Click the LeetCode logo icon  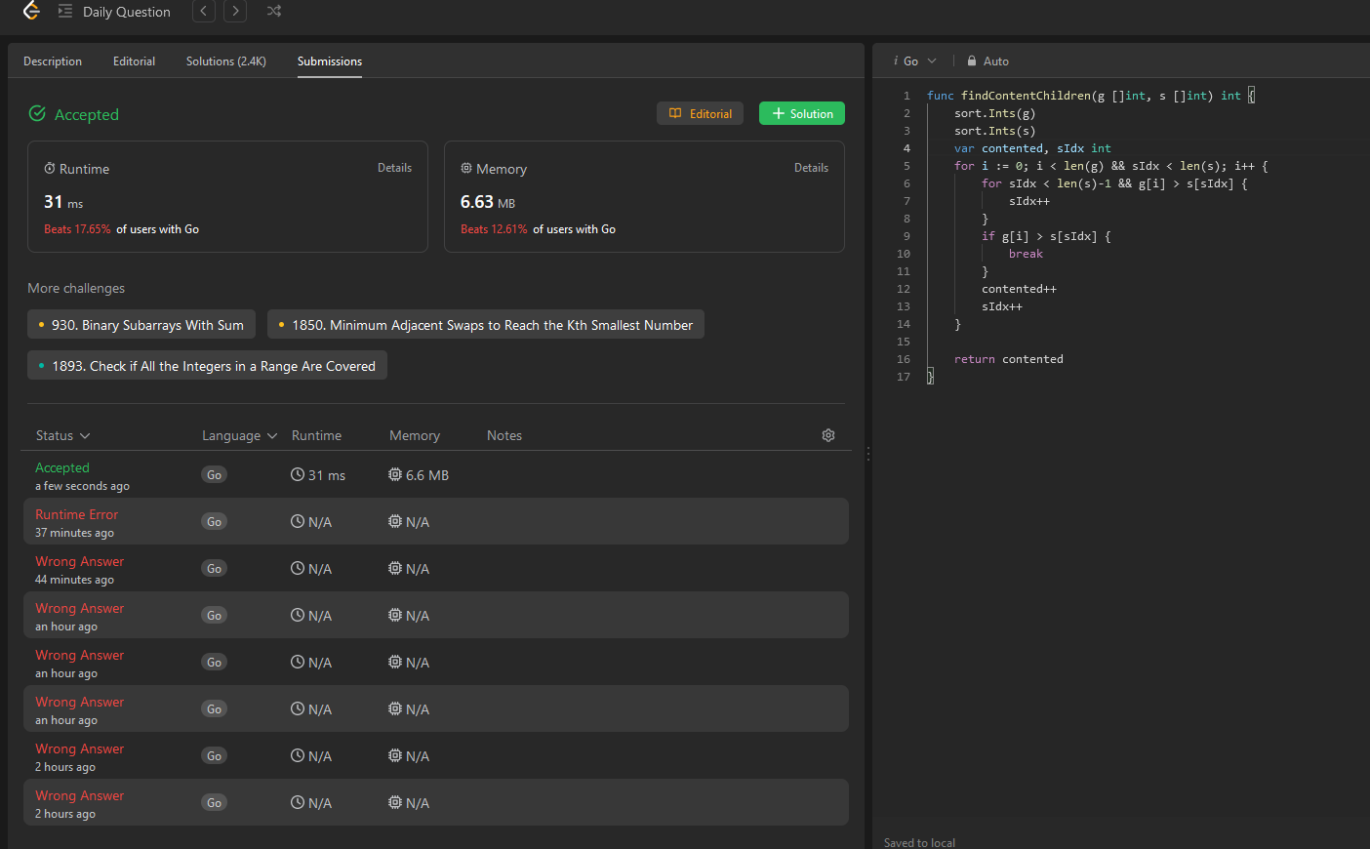tap(31, 11)
